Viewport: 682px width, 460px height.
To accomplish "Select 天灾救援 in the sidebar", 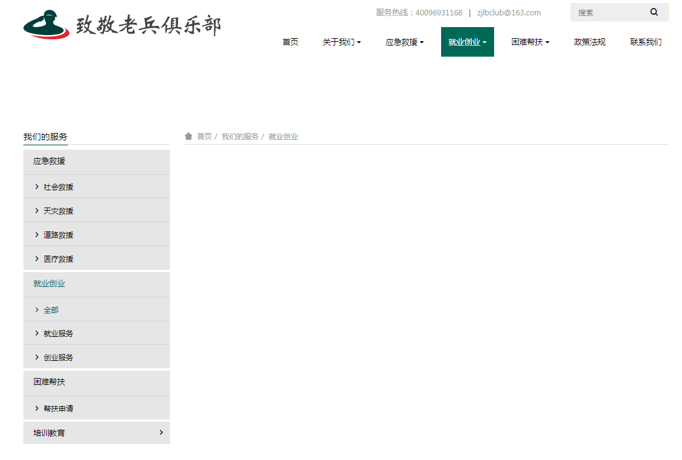I will click(59, 211).
